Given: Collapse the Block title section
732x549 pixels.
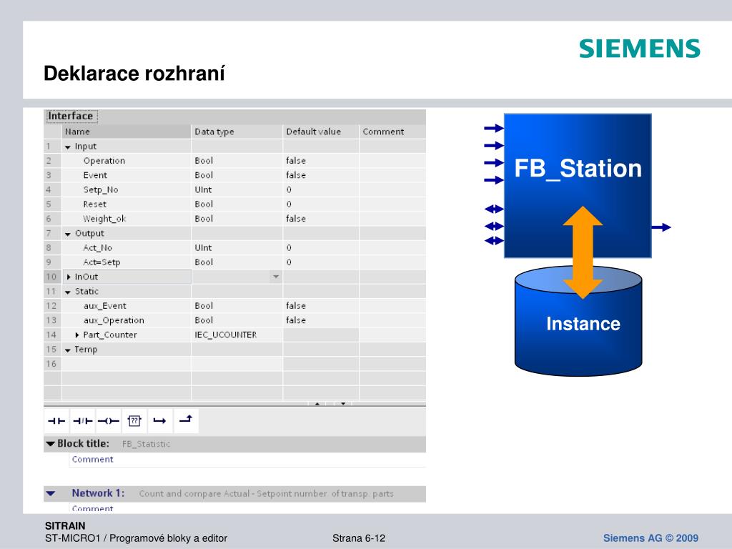Looking at the screenshot, I should 51,443.
